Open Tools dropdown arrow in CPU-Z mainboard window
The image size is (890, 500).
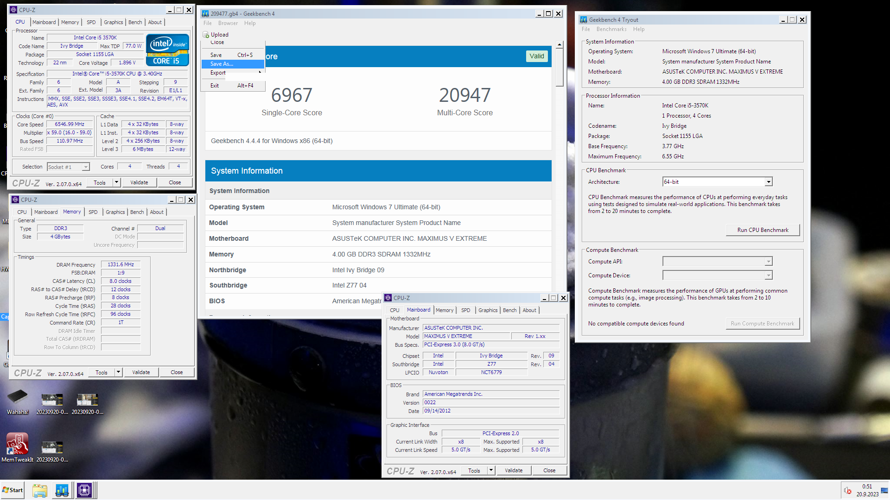click(491, 470)
